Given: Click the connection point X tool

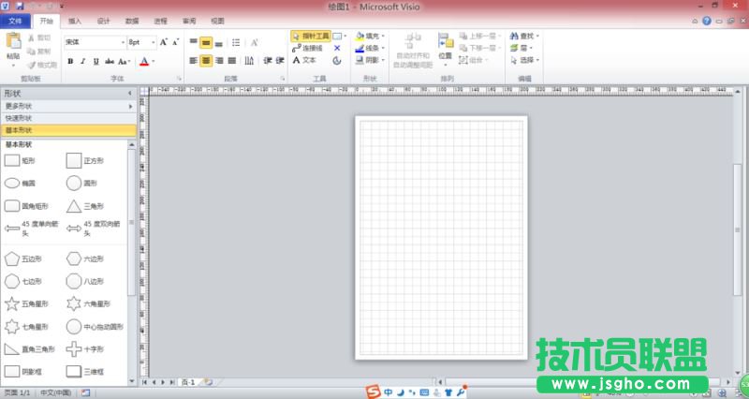Looking at the screenshot, I should [x=337, y=49].
